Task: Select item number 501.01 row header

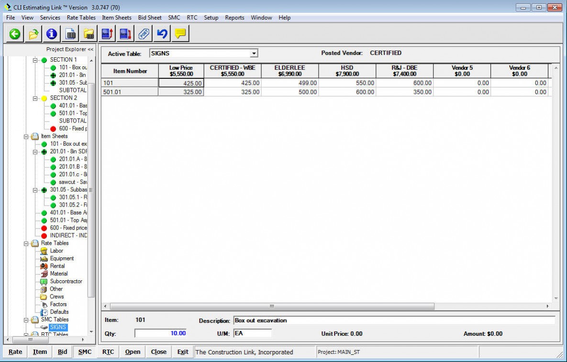Action: point(130,92)
